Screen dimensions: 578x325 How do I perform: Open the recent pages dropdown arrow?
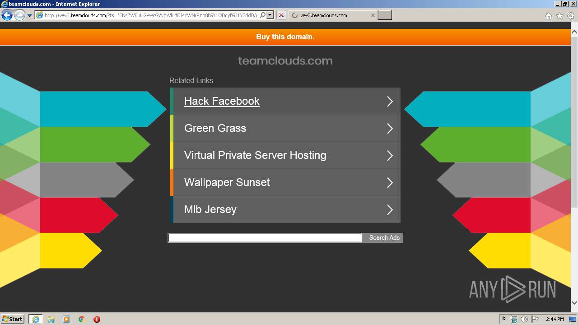point(29,15)
